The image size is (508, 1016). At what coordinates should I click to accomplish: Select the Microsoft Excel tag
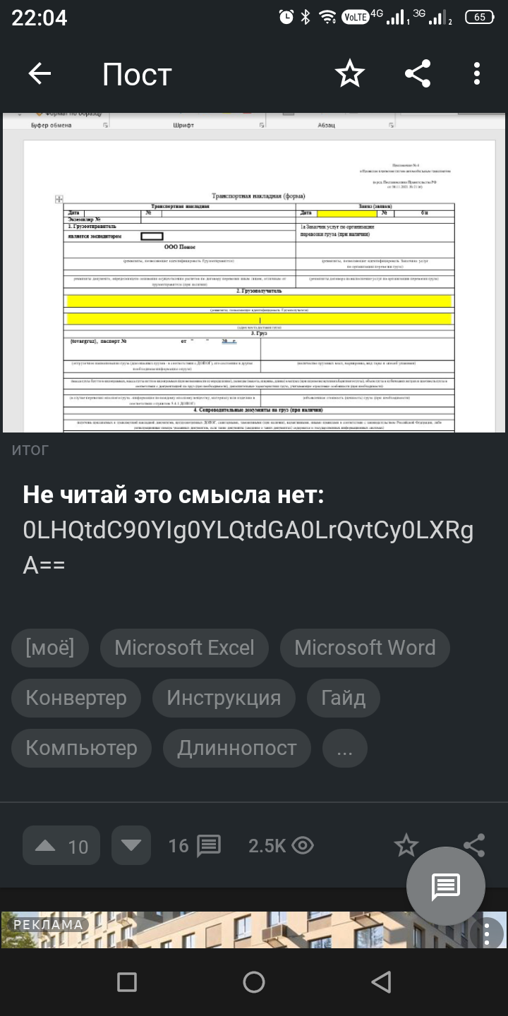(184, 648)
